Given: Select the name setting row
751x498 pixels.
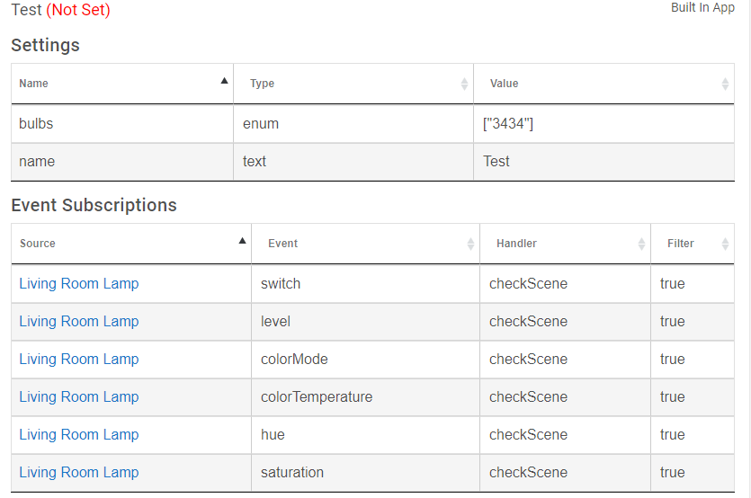Looking at the screenshot, I should click(372, 162).
